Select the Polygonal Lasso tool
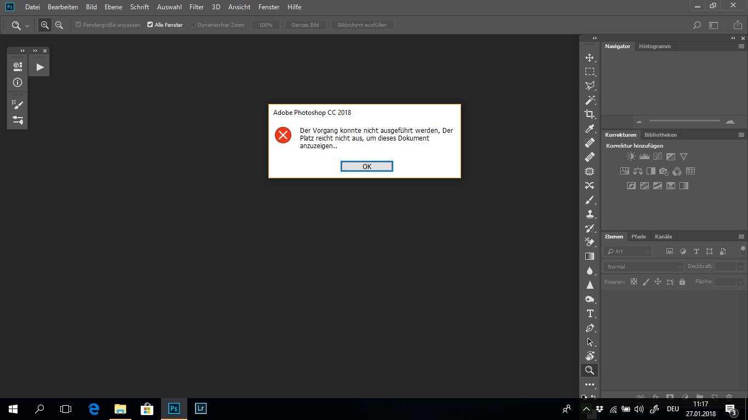 (x=590, y=86)
